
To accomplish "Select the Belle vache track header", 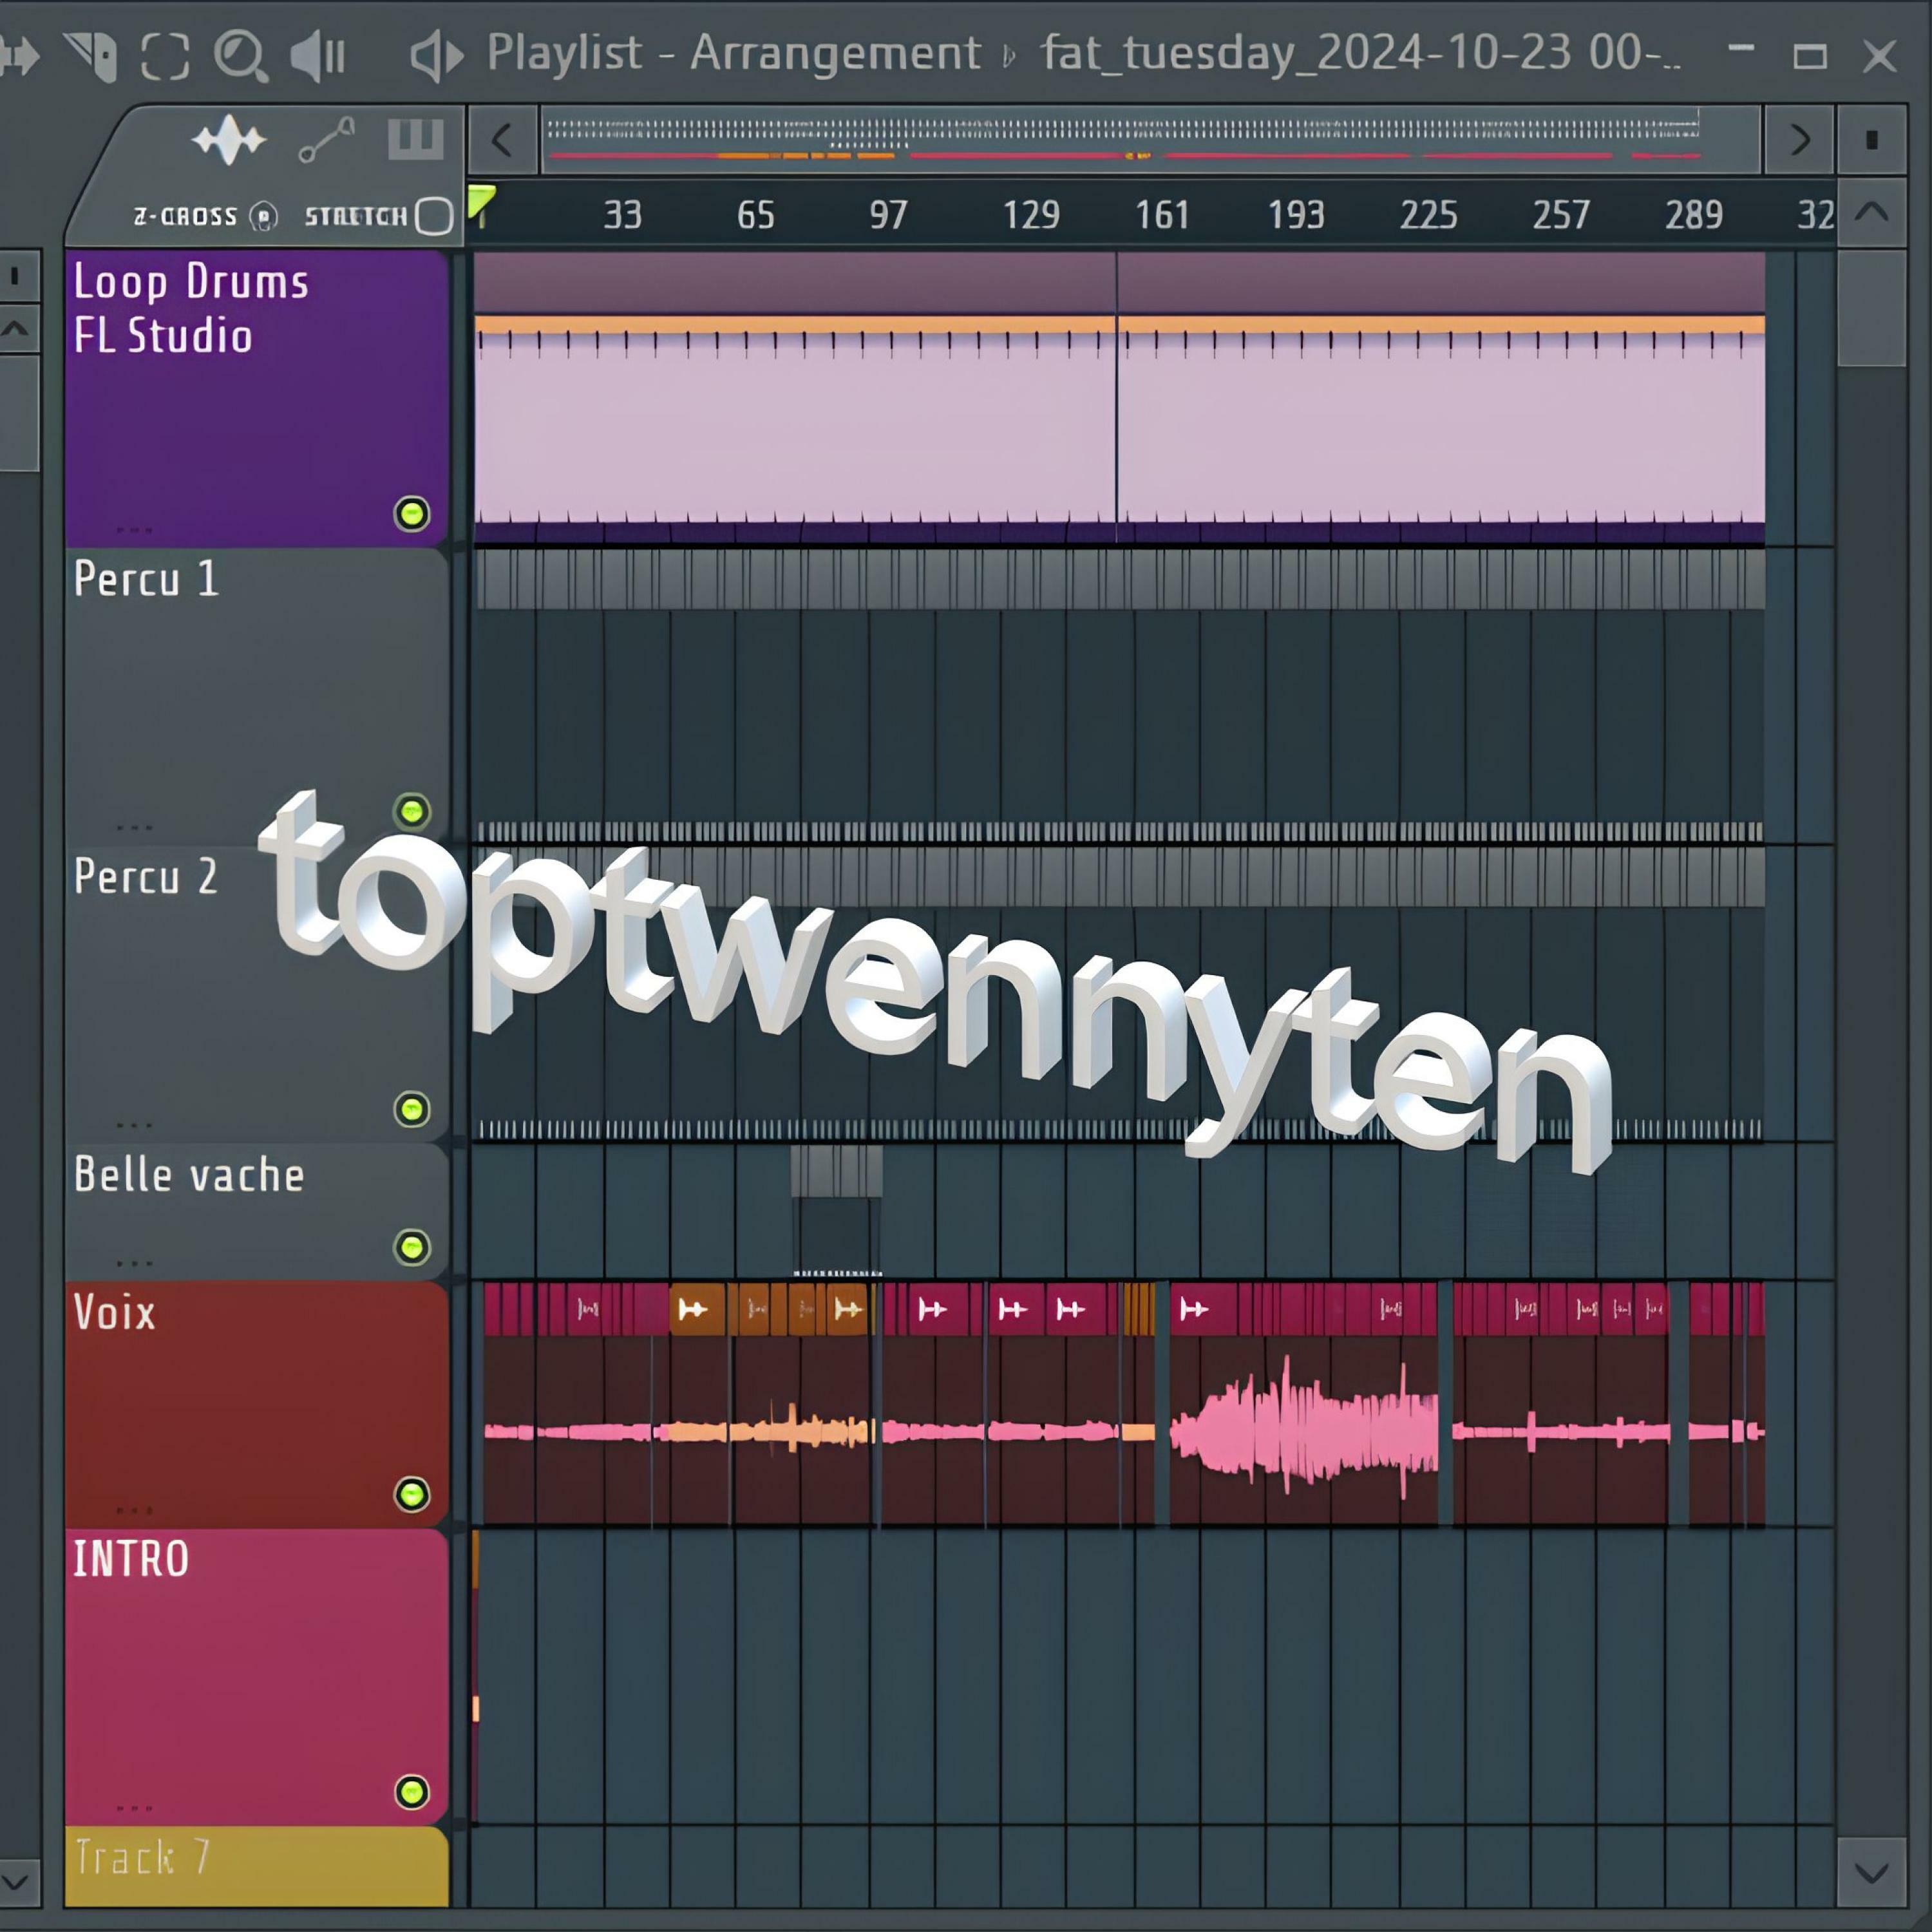I will [x=189, y=1175].
